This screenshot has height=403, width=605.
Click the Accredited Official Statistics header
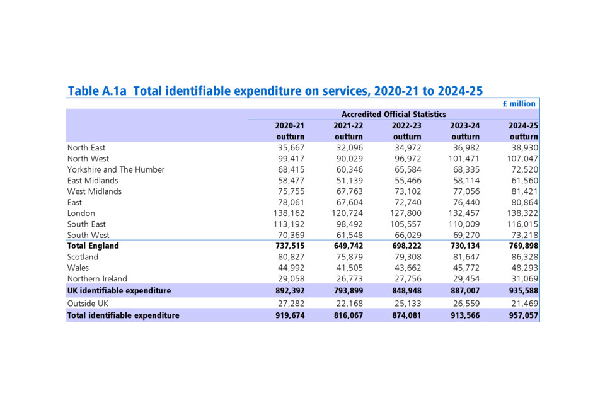tap(393, 115)
